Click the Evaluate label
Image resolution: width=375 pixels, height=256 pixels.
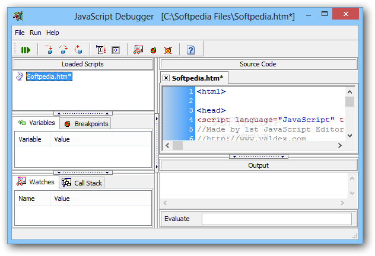[x=177, y=219]
